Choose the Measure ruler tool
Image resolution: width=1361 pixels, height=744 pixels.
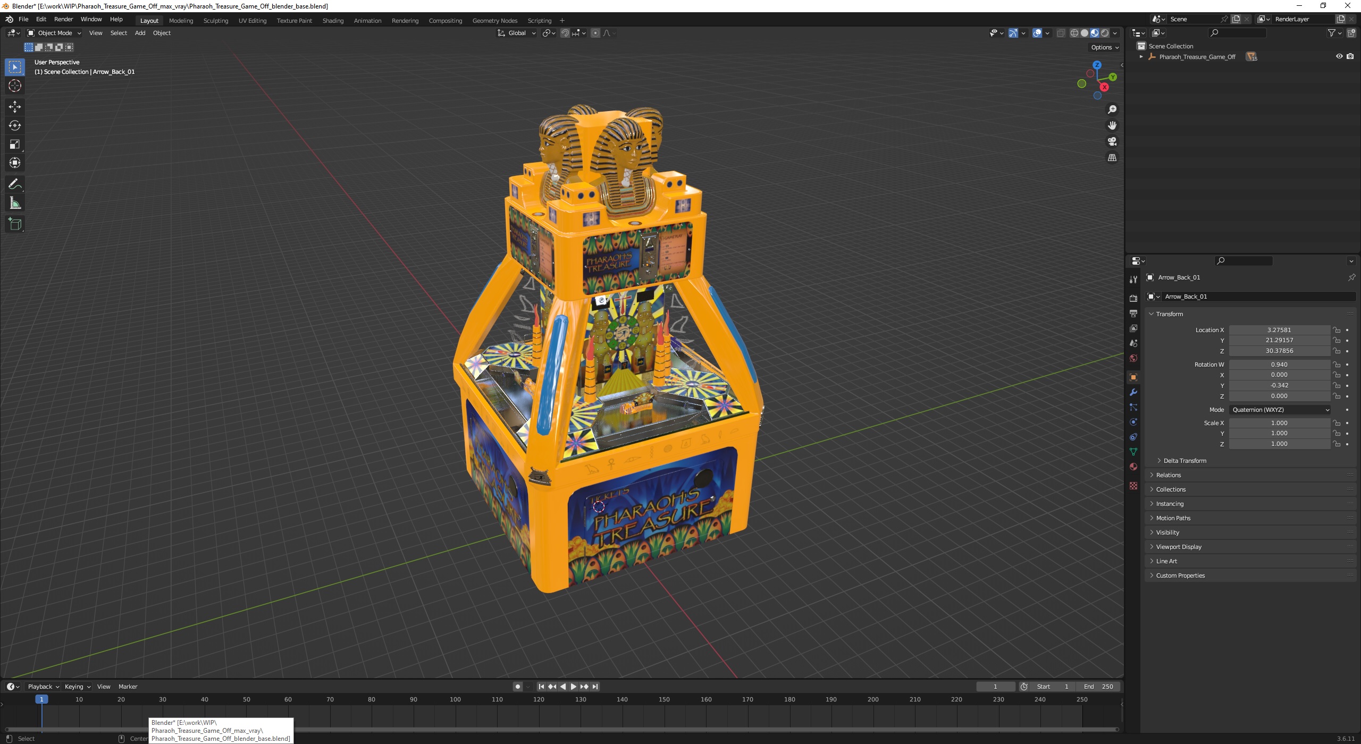pos(14,203)
